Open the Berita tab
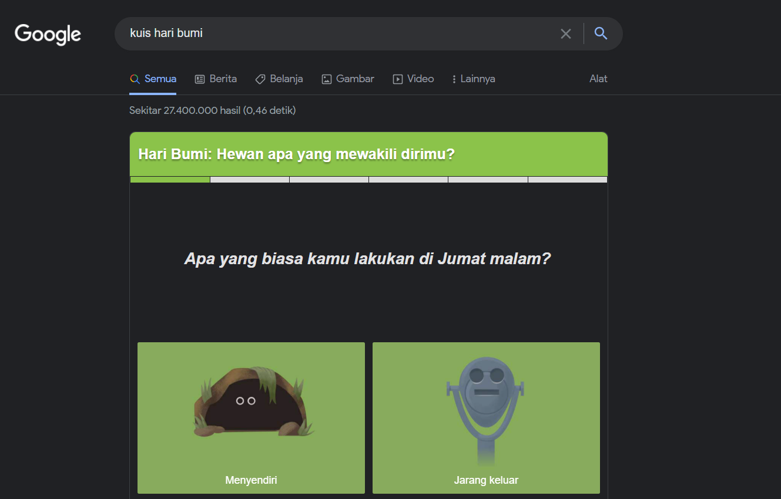The height and width of the screenshot is (499, 781). [216, 79]
